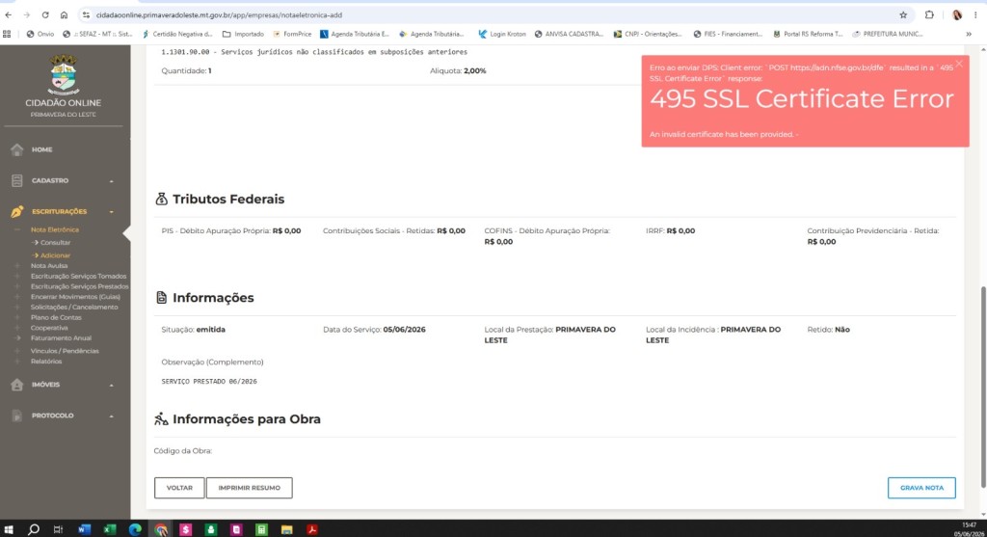Image resolution: width=987 pixels, height=537 pixels.
Task: Open Vínculos / Pendências in sidebar
Action: [65, 351]
